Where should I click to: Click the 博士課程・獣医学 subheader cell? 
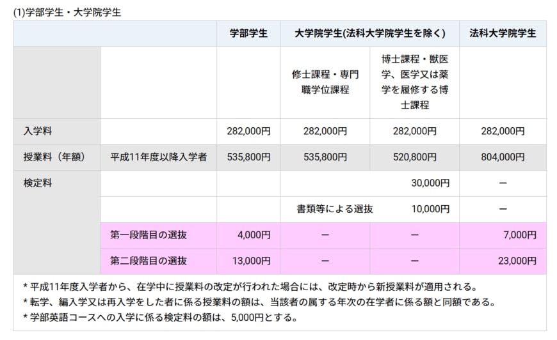coord(414,82)
